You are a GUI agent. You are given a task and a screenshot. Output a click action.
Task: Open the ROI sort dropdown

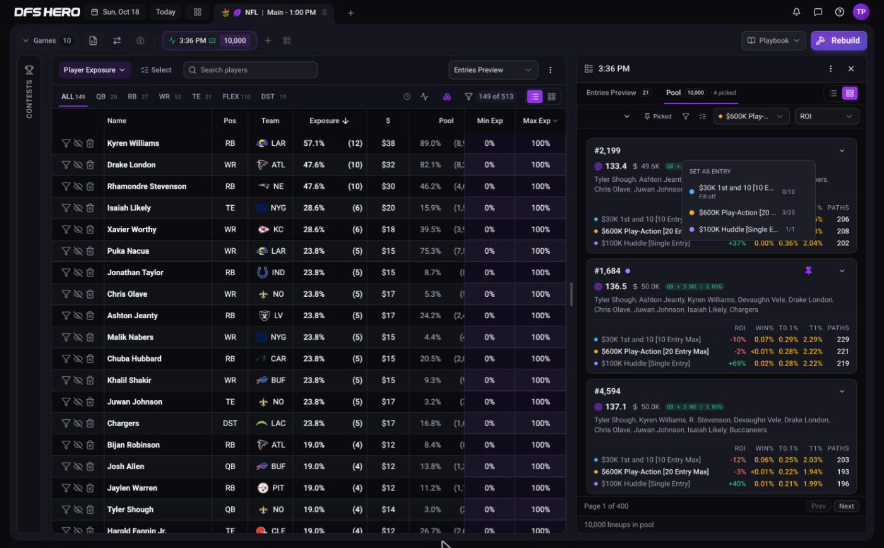[x=827, y=116]
